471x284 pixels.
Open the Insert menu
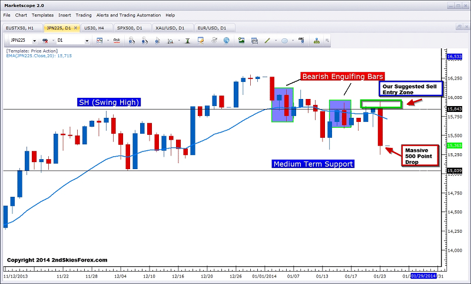(x=65, y=15)
